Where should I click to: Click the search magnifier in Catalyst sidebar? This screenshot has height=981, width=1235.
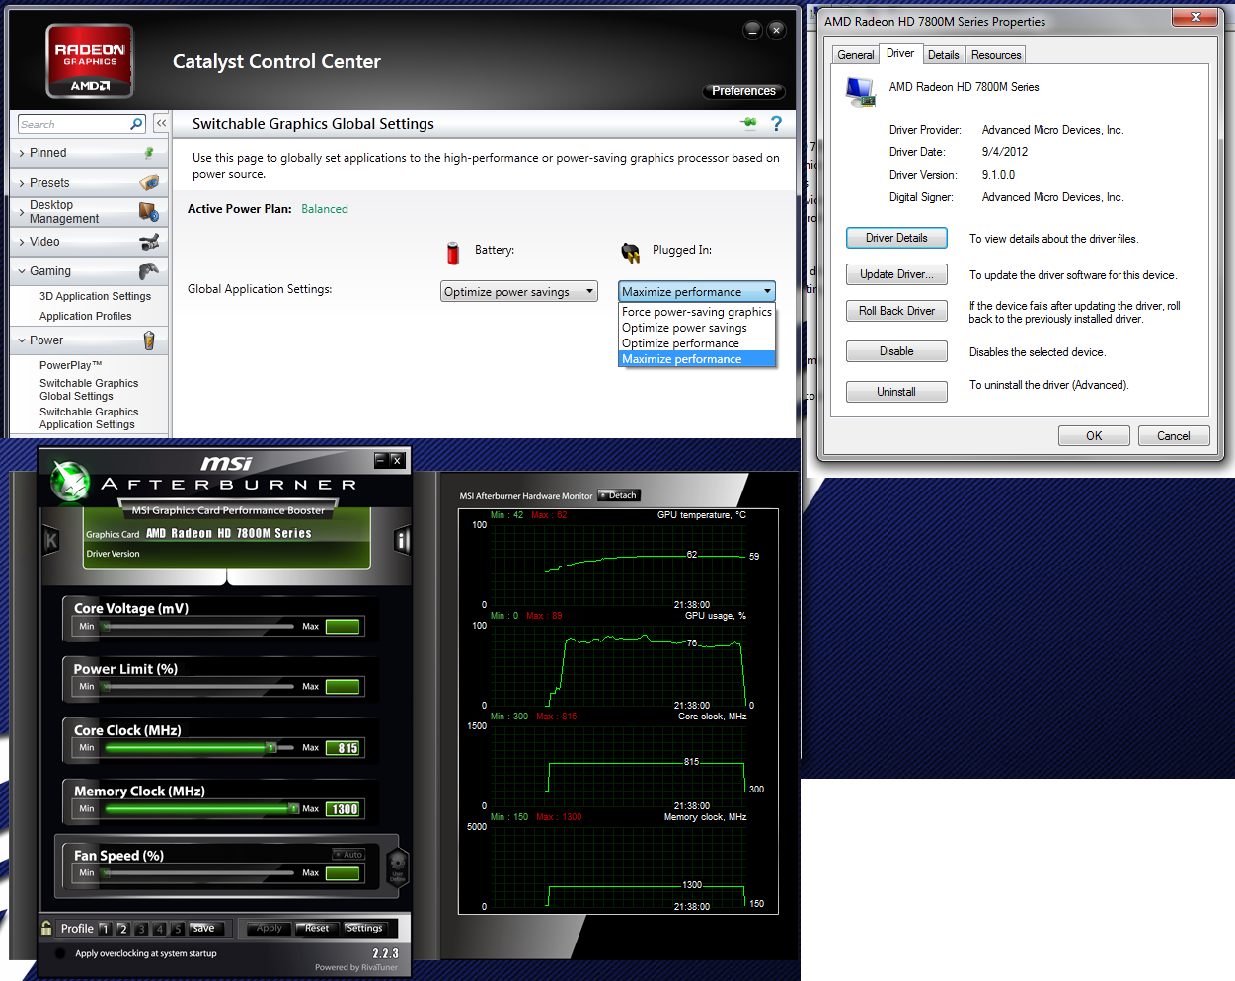(137, 124)
